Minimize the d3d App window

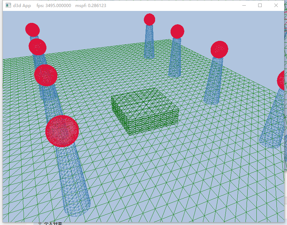tap(244, 5)
